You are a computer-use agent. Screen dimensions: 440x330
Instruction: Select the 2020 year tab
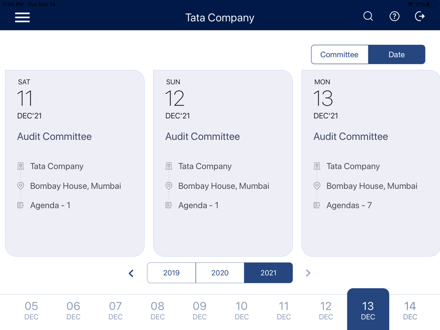(x=220, y=273)
